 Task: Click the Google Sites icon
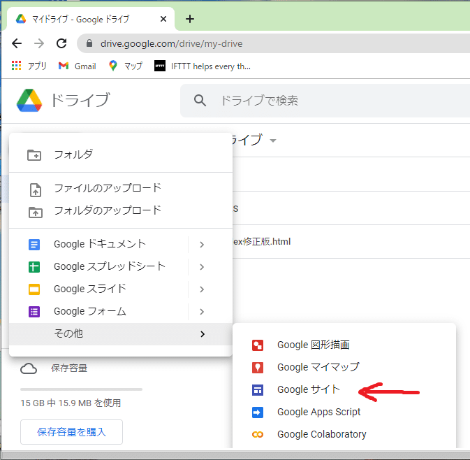pos(258,390)
